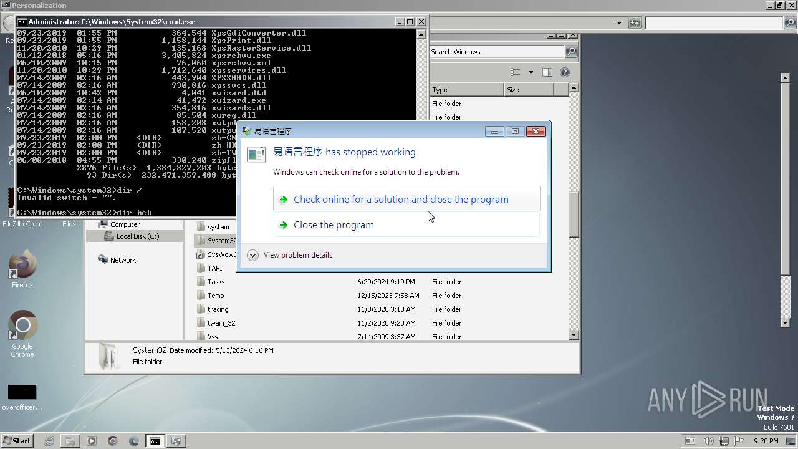This screenshot has width=798, height=449.
Task: Launch Windows Media Player from taskbar
Action: click(x=92, y=441)
